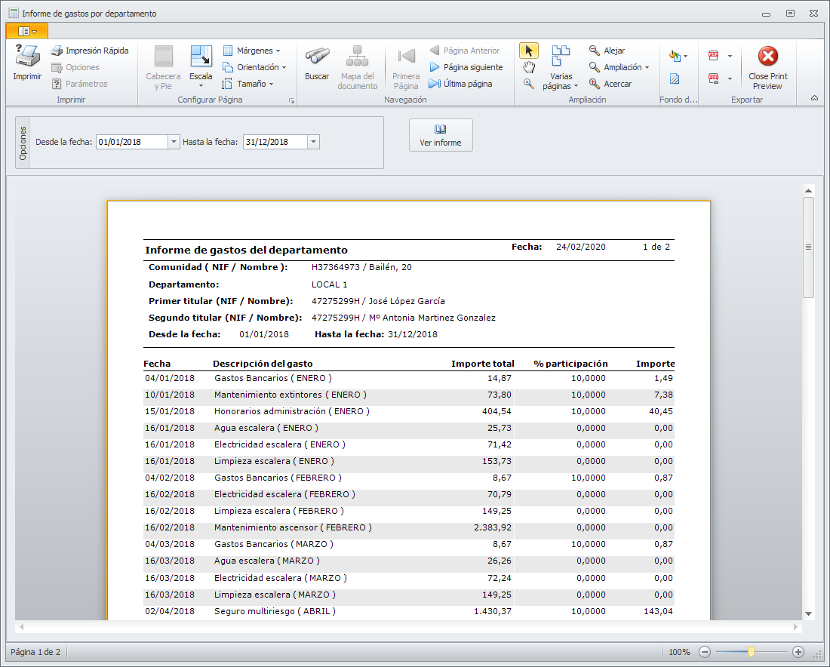Open the Buscar binoculars tool

coord(316,57)
